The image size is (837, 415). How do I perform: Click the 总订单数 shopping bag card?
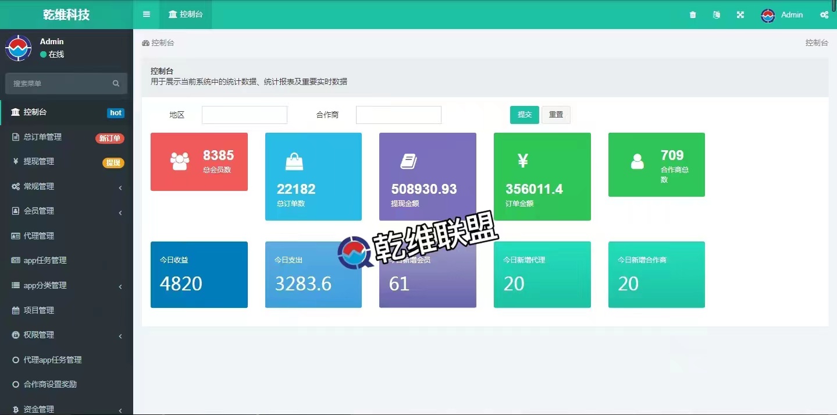click(313, 176)
